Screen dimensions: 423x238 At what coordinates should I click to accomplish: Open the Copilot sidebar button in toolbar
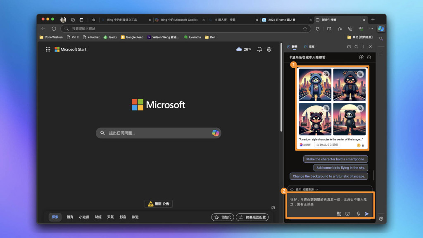[x=381, y=29]
